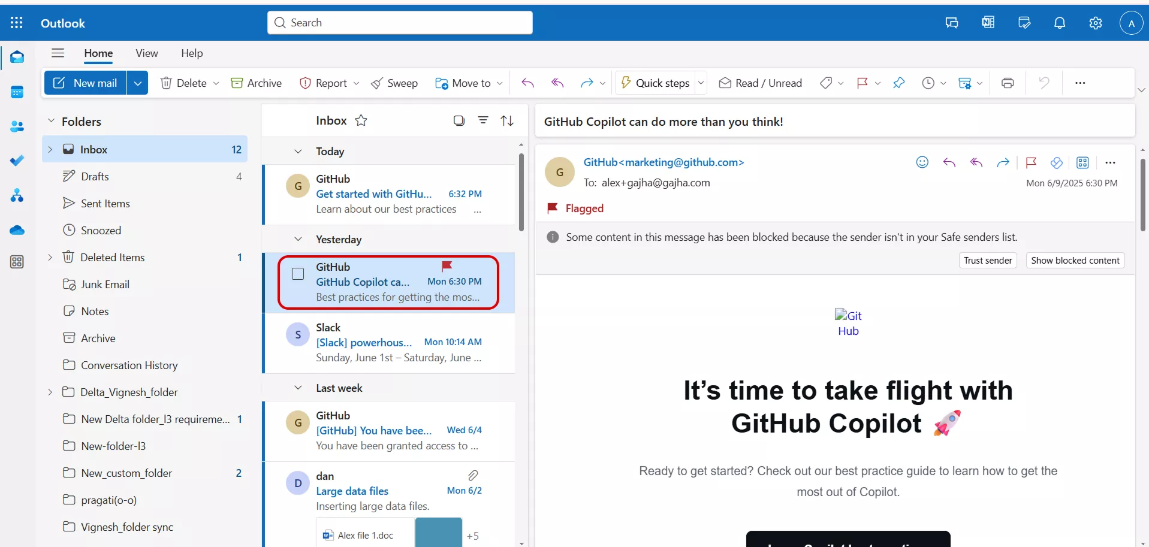Open the My Day icon
1149x547 pixels.
point(1024,23)
